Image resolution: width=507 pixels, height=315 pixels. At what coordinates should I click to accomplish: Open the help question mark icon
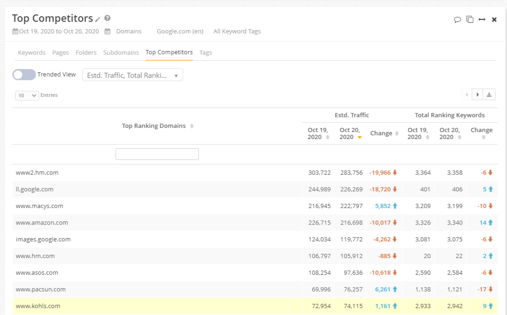pos(107,18)
